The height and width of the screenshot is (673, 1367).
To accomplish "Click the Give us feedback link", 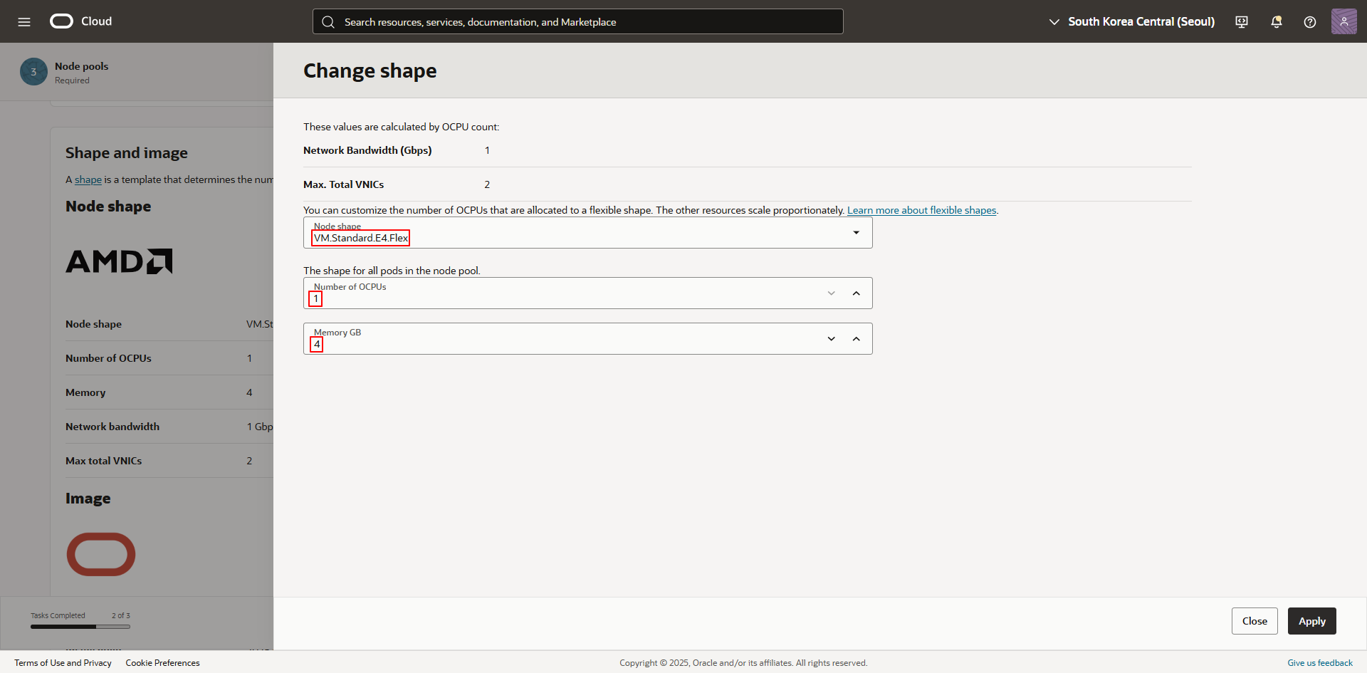I will pyautogui.click(x=1319, y=663).
